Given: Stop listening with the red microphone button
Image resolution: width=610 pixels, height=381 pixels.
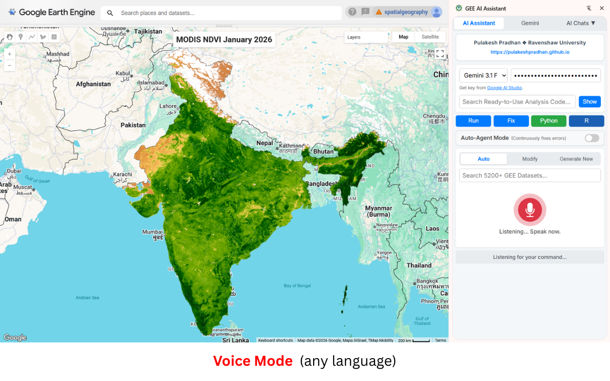Looking at the screenshot, I should [530, 210].
